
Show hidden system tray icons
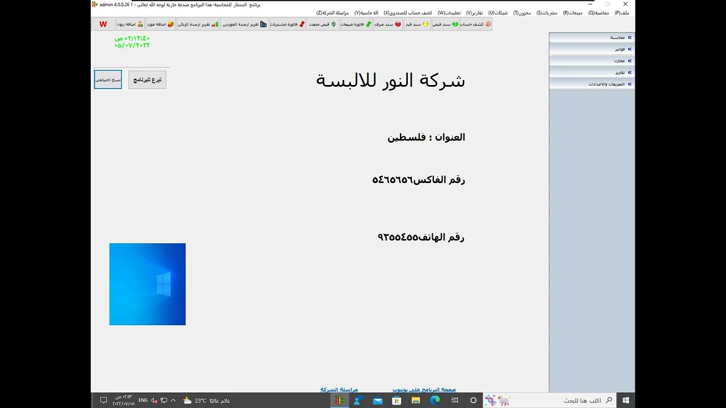click(x=174, y=400)
